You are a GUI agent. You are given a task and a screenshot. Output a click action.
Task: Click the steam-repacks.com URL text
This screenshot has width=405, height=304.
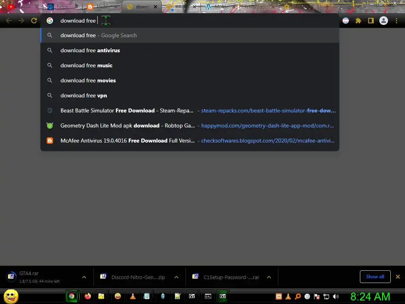[269, 111]
